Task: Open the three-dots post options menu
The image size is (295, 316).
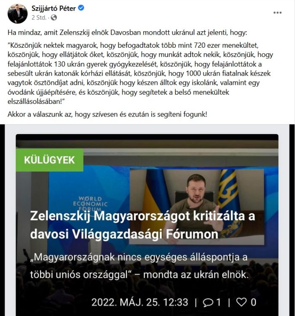Action: [x=277, y=13]
